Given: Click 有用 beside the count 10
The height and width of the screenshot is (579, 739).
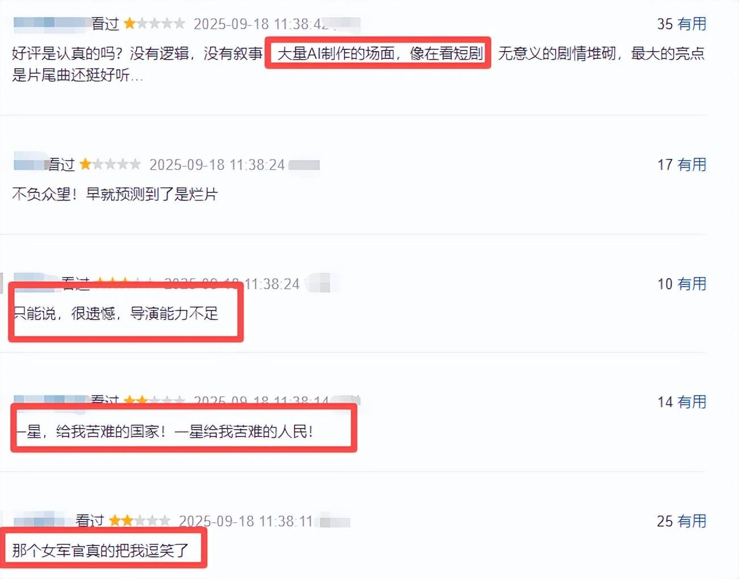Looking at the screenshot, I should pyautogui.click(x=691, y=284).
